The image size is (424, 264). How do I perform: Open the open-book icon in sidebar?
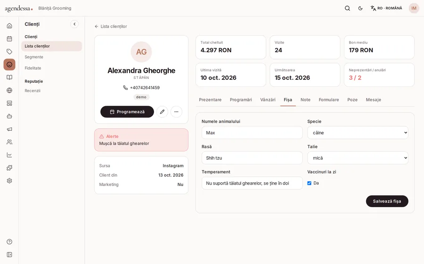pos(9,78)
